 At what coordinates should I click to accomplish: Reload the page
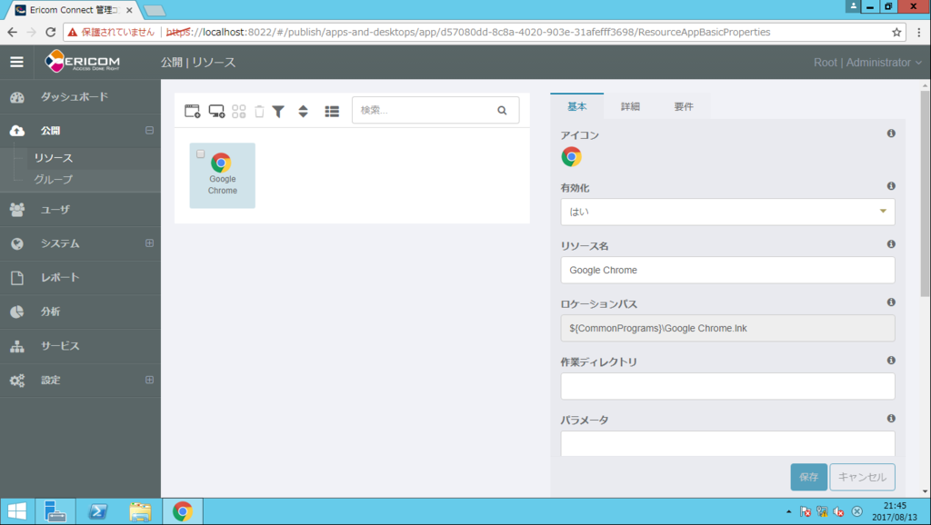pyautogui.click(x=51, y=32)
